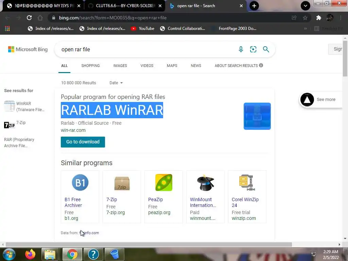Submit search with the magnifier icon

point(266,49)
